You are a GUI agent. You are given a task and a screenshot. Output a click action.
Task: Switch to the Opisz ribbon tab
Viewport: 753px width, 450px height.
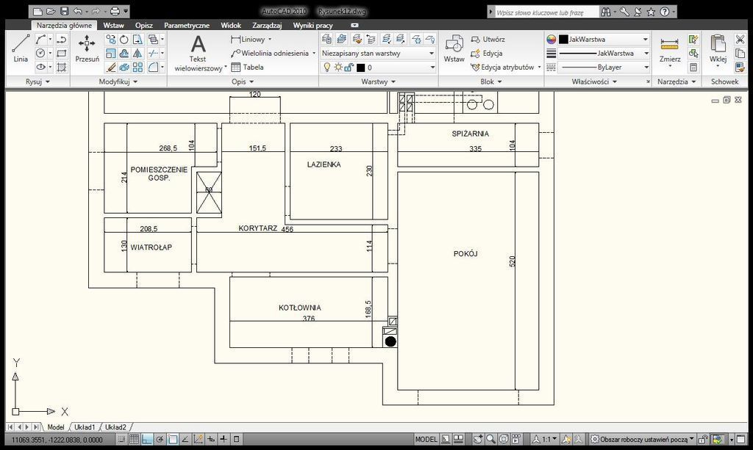point(143,26)
